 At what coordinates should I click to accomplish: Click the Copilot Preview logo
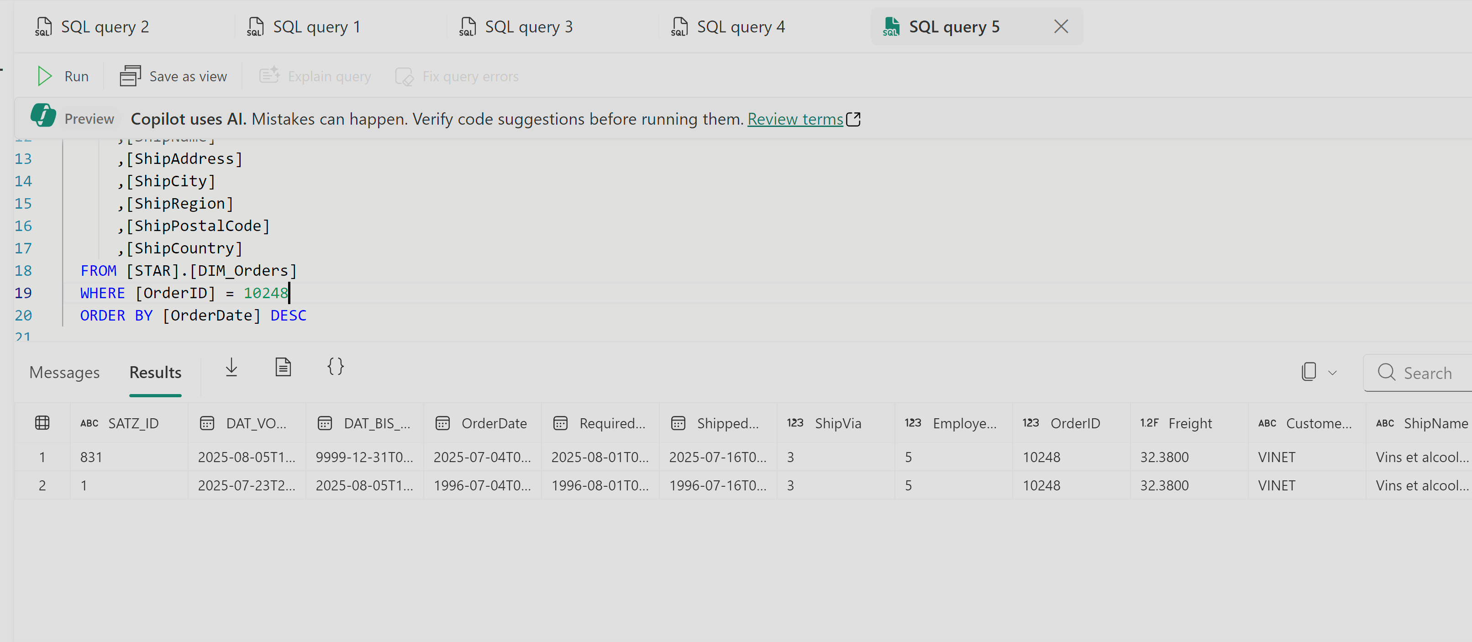pos(43,116)
